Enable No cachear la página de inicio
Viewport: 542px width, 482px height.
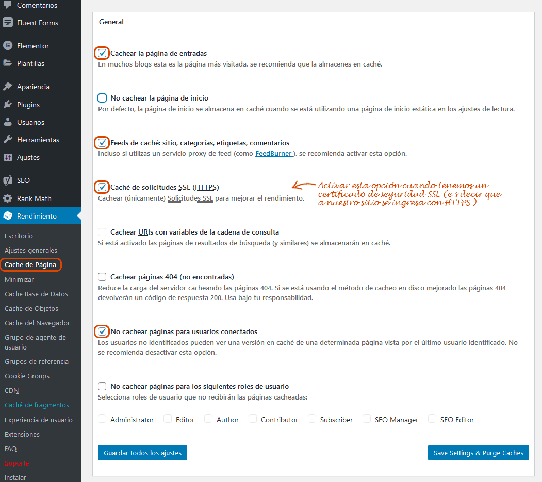(102, 98)
